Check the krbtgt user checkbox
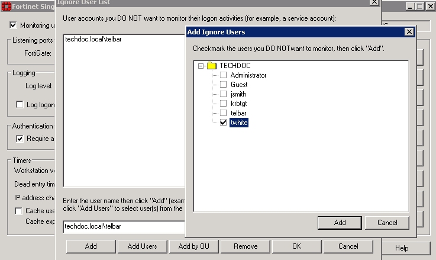The height and width of the screenshot is (260, 436). coord(223,104)
